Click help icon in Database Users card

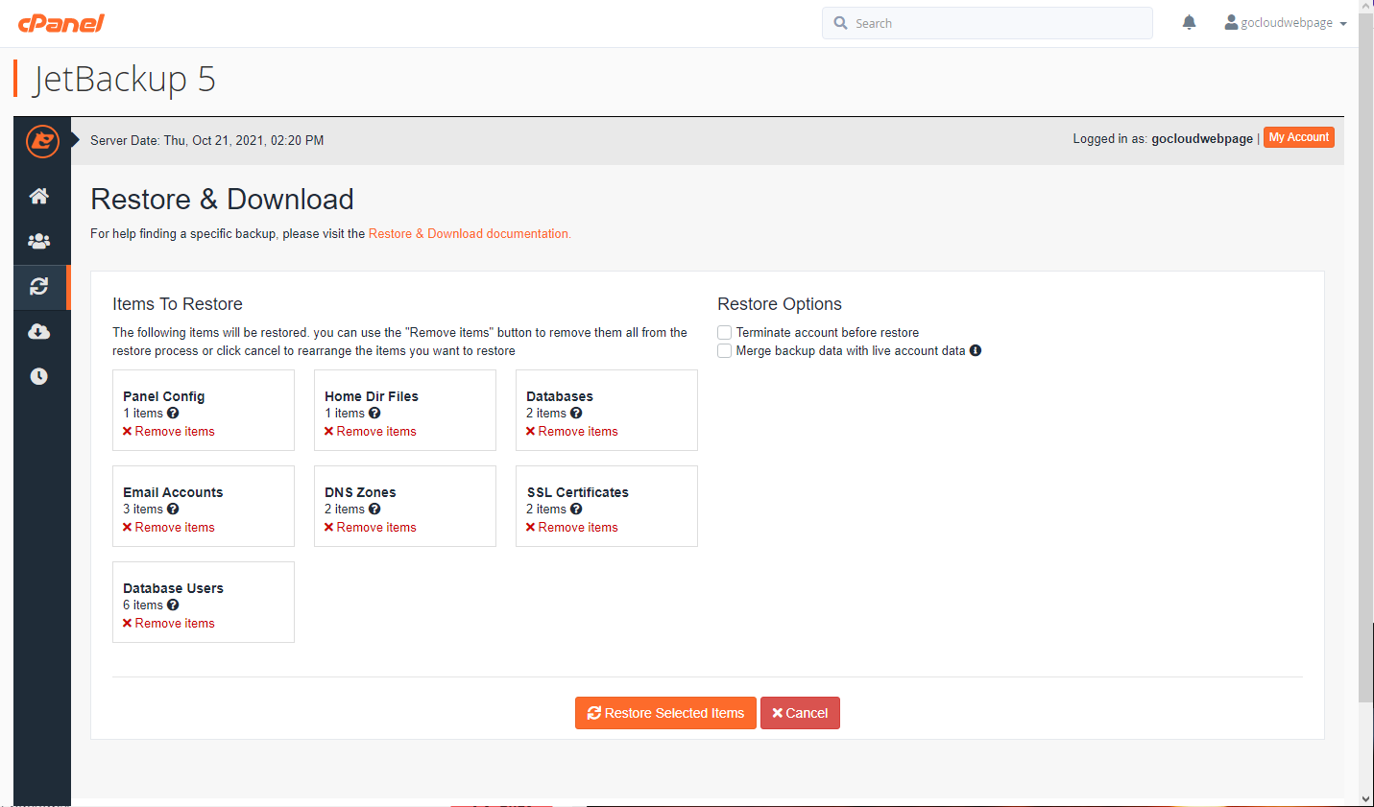tap(173, 605)
